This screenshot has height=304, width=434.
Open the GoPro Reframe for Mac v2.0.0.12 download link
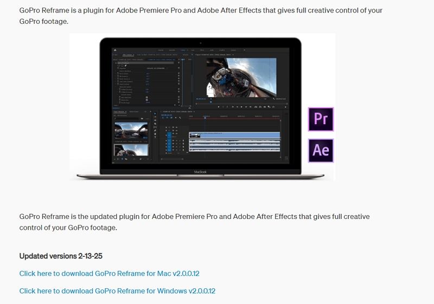(110, 273)
